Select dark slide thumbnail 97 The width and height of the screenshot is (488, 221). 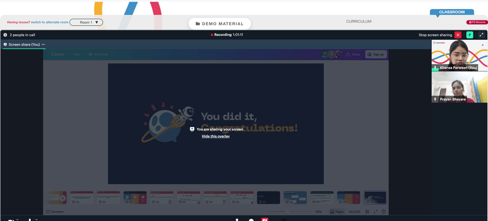coord(268,198)
